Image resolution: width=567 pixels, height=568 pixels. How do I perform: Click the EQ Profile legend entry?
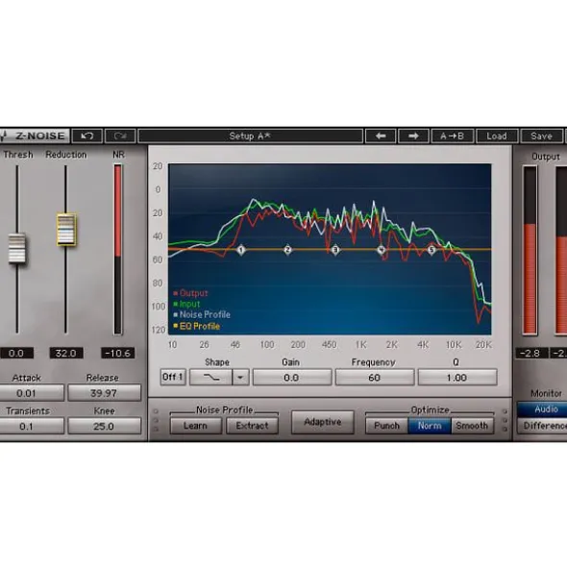197,326
